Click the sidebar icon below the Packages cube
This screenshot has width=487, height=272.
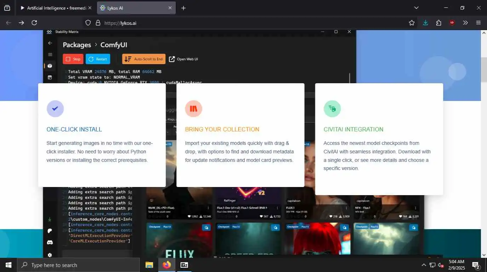click(x=50, y=77)
